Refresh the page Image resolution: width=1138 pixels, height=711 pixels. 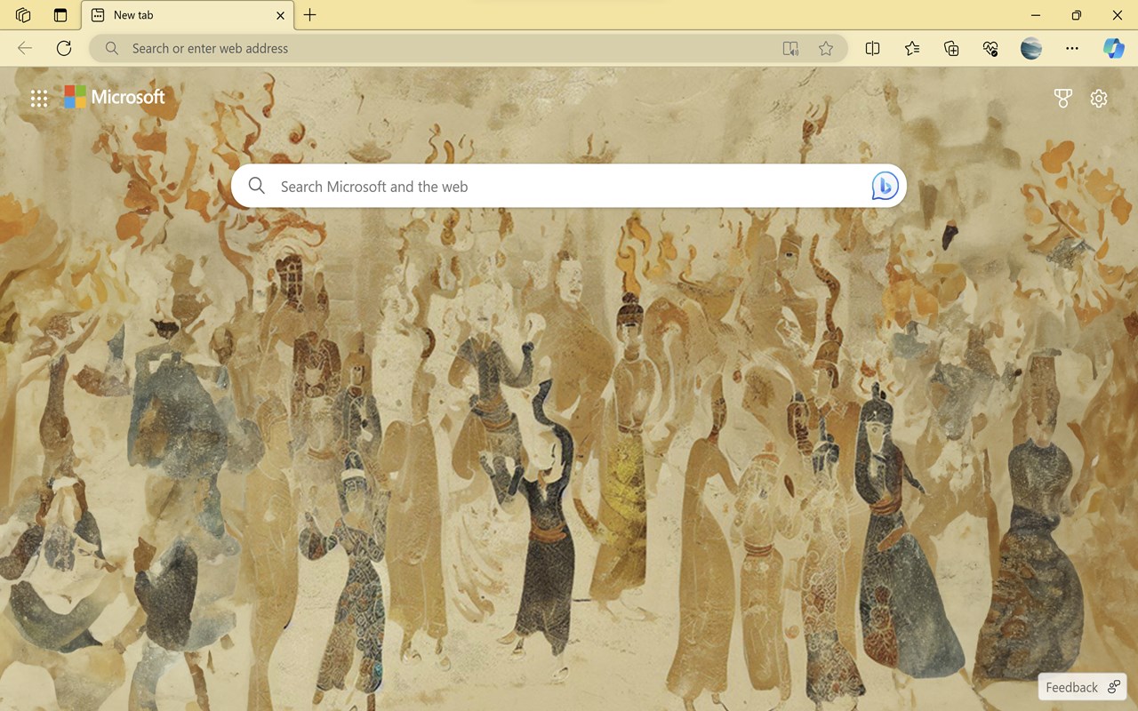coord(64,49)
